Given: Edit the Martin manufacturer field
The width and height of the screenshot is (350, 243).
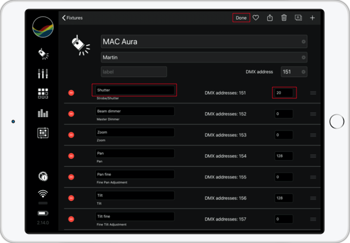Looking at the screenshot, I should pyautogui.click(x=204, y=58).
